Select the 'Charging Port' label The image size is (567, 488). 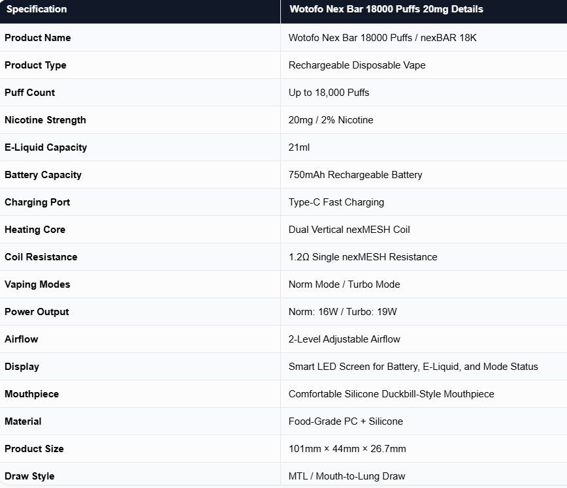tap(37, 202)
